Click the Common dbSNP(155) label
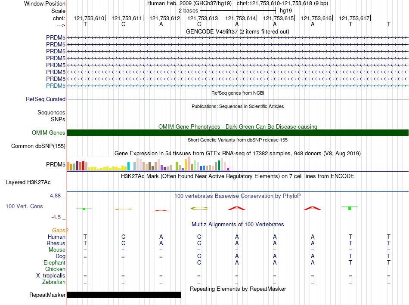 coord(38,146)
